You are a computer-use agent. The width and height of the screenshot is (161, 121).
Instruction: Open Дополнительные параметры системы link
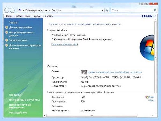tap(25, 47)
